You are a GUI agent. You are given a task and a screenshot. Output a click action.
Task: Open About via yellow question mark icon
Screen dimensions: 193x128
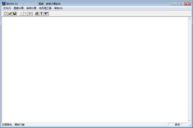(41, 13)
